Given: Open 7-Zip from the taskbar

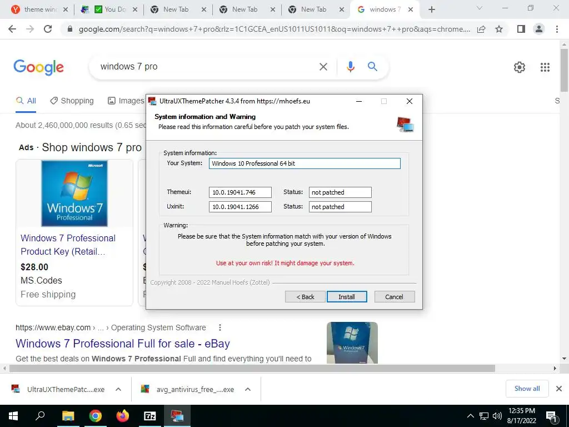Looking at the screenshot, I should click(150, 416).
